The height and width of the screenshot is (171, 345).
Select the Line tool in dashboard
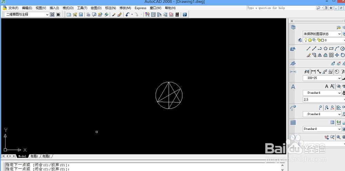(x=308, y=49)
